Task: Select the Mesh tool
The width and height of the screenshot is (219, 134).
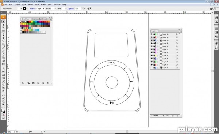Action: point(3,75)
